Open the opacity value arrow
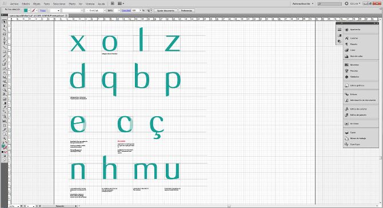This screenshot has height=208, width=383. coord(141,11)
